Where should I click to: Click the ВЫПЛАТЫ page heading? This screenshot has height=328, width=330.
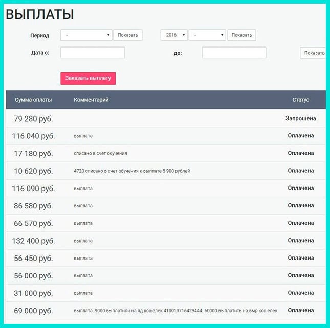coord(40,15)
